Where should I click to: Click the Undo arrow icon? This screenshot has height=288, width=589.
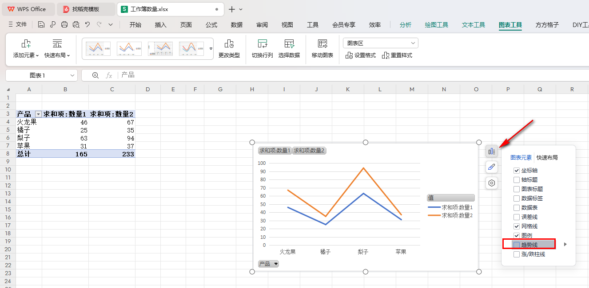[x=88, y=25]
